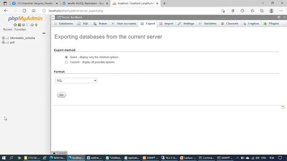Switch to the Facebook browser tab
This screenshot has height=161, width=287.
pyautogui.click(x=35, y=4)
